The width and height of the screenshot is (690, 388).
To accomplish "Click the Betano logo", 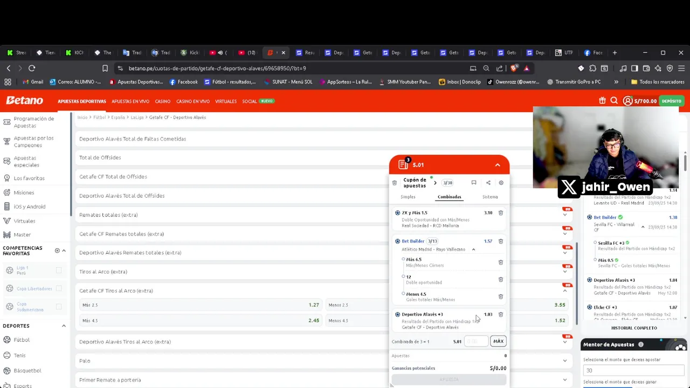I will [x=24, y=101].
